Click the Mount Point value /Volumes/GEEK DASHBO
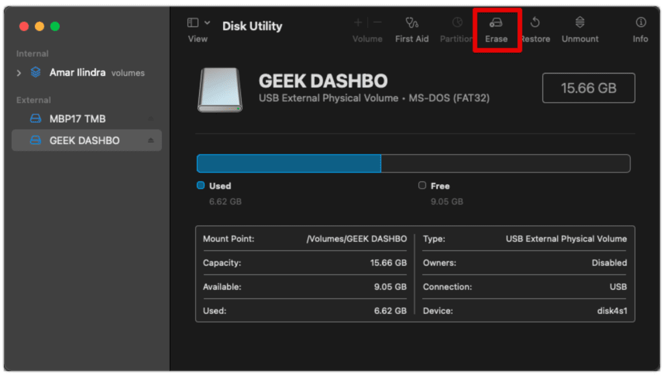The height and width of the screenshot is (375, 664). 357,239
